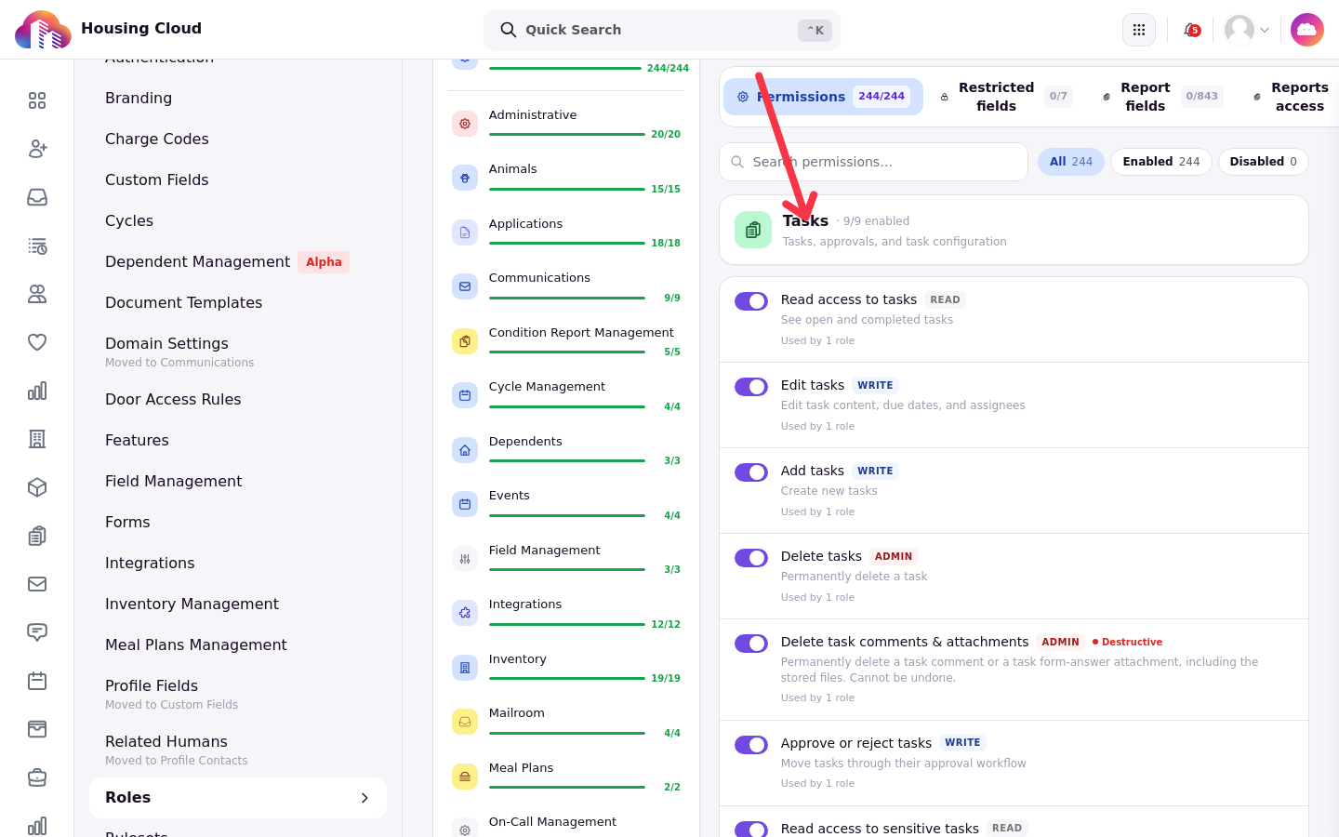Open notifications bell with 5 badge
Screen dimensions: 1339x837
coord(1191,30)
